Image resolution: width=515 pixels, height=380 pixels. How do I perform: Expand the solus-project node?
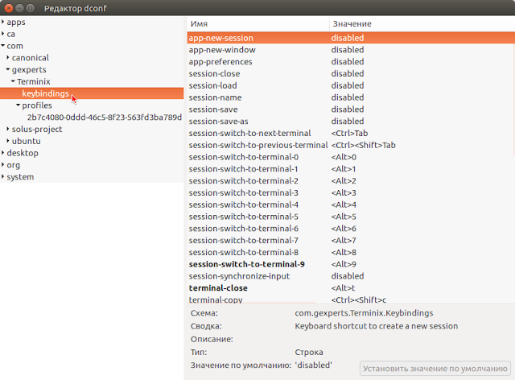click(x=8, y=129)
